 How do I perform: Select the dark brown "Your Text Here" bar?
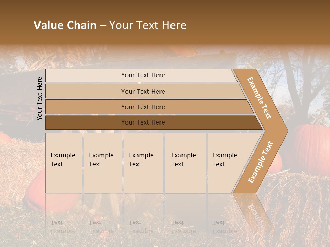[x=143, y=122]
